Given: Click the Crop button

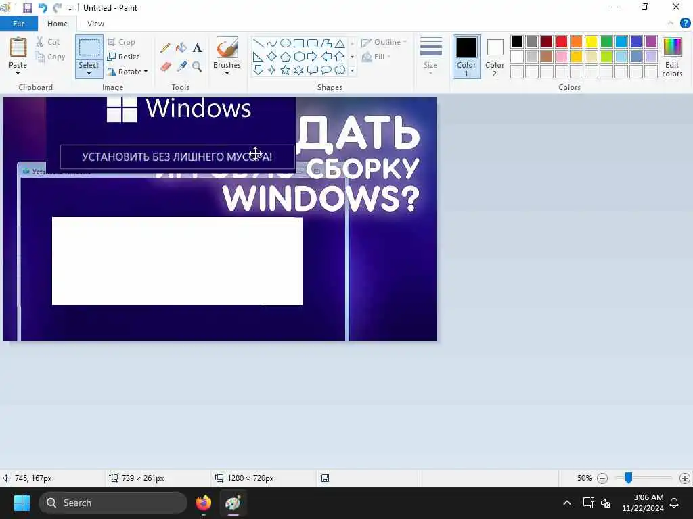Looking at the screenshot, I should tap(121, 42).
